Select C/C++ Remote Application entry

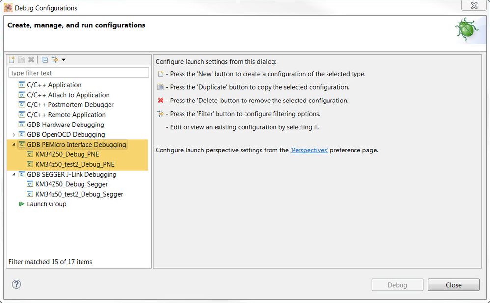tap(66, 115)
